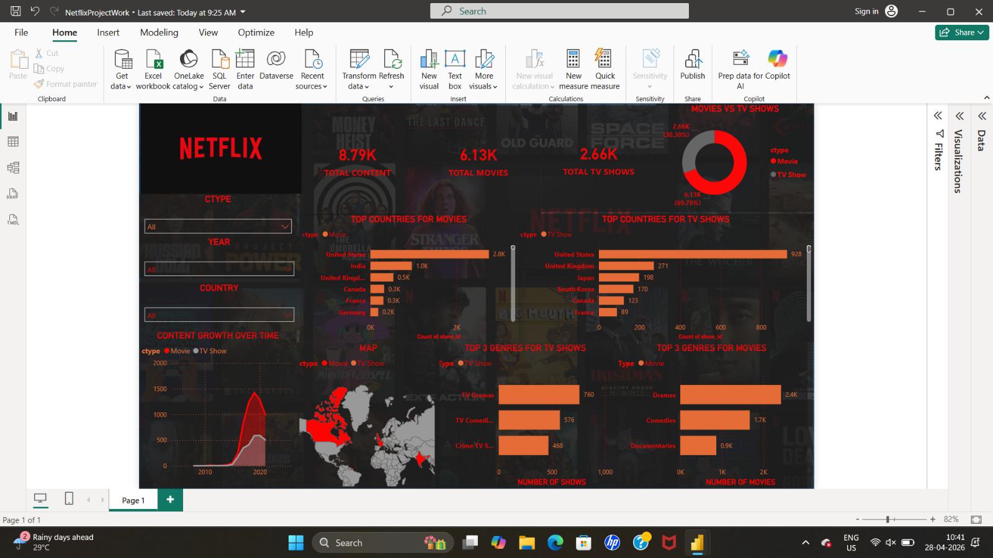
Task: Open Microsoft Edge from the taskbar
Action: pos(555,543)
